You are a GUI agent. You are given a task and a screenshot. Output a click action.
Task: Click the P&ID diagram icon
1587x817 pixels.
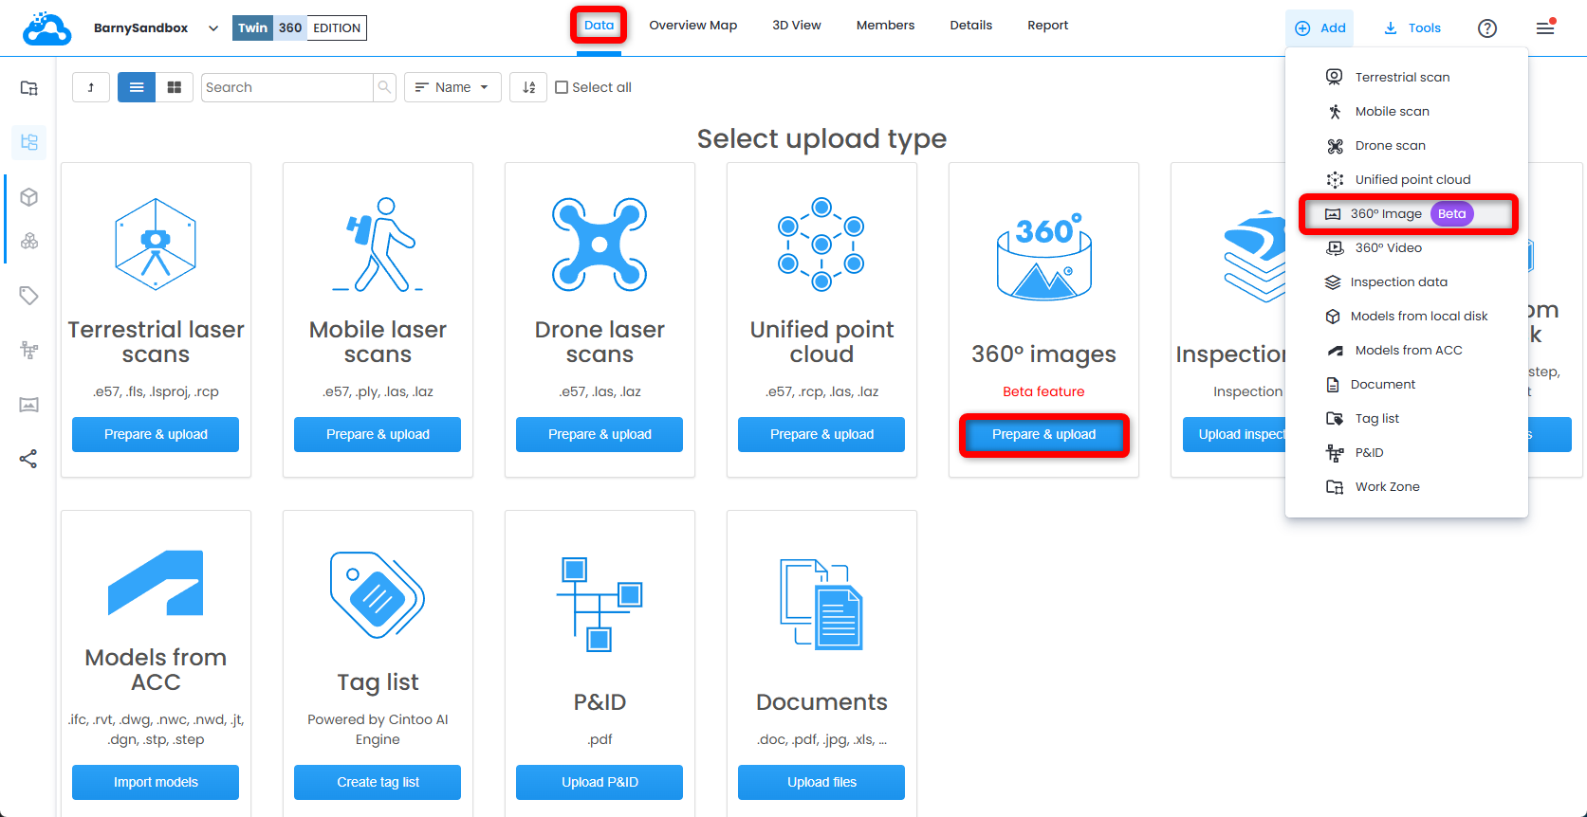(x=600, y=605)
